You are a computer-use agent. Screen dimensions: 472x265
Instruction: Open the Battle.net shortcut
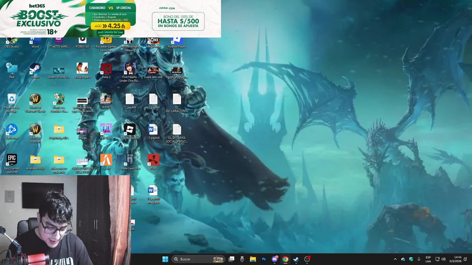12,132
